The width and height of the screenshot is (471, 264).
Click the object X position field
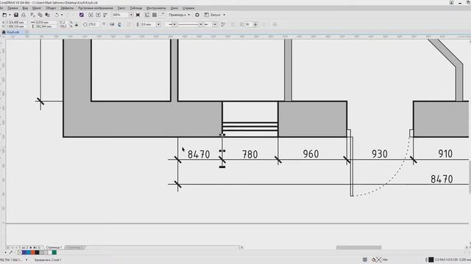tap(15, 23)
